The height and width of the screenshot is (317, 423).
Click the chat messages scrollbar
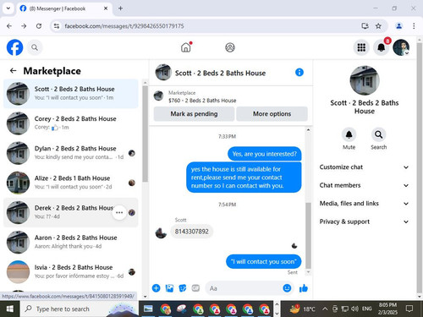click(x=308, y=235)
